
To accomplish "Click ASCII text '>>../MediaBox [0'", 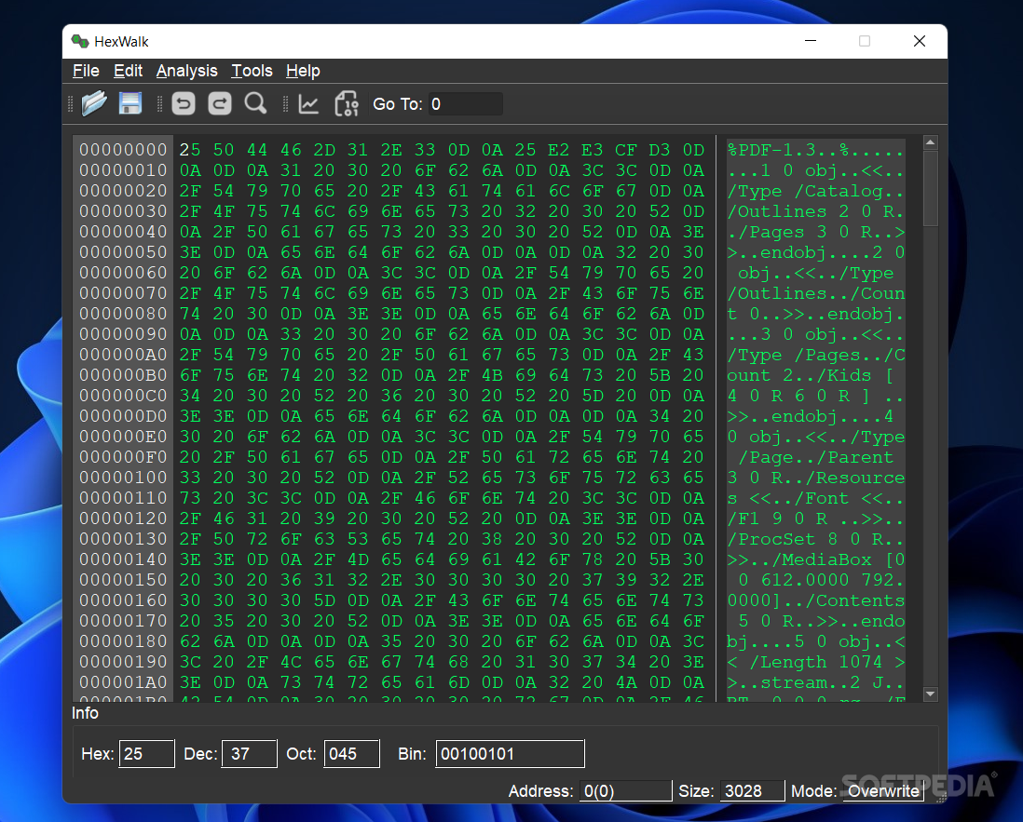I will tap(815, 559).
